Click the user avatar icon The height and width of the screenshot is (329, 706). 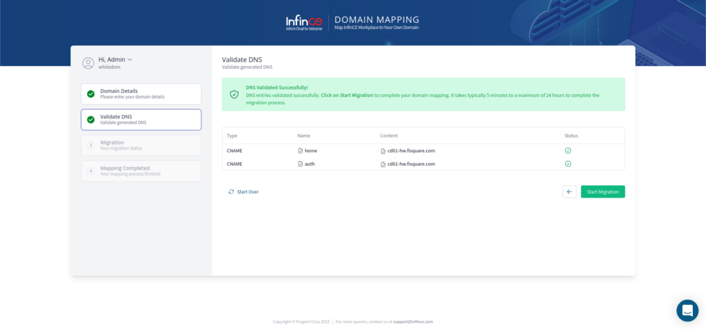88,63
